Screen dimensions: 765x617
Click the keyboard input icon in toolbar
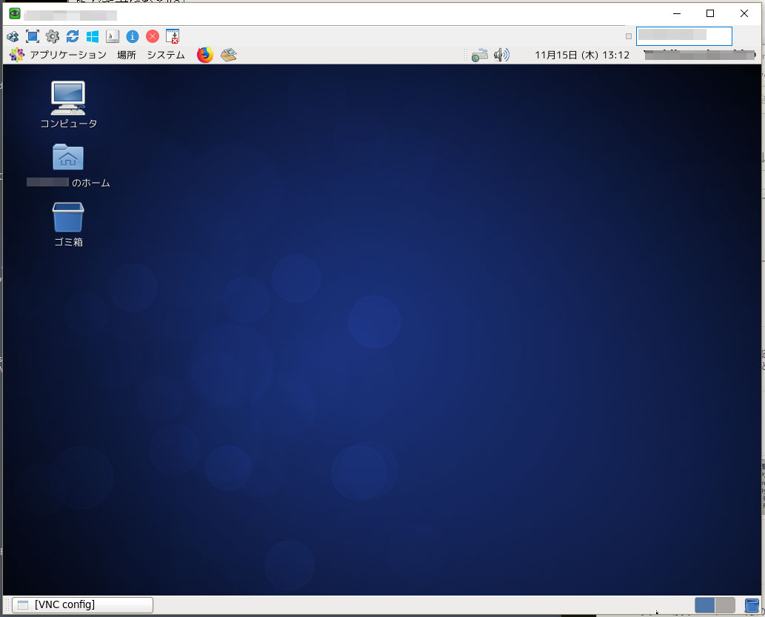pyautogui.click(x=113, y=36)
